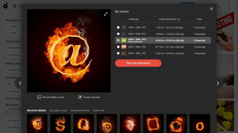
Task: Click the S size badge icon
Action: (124, 27)
